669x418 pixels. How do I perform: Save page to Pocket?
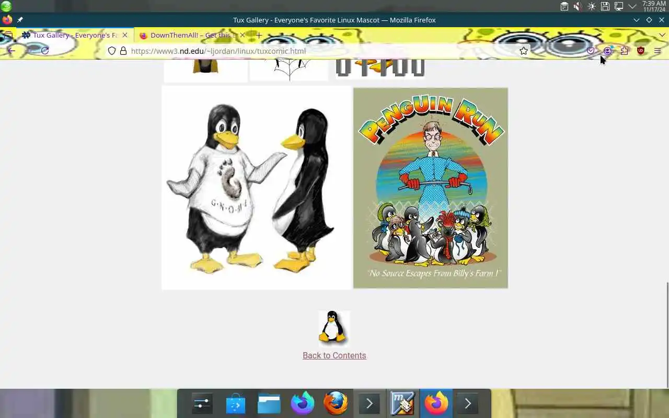point(591,51)
